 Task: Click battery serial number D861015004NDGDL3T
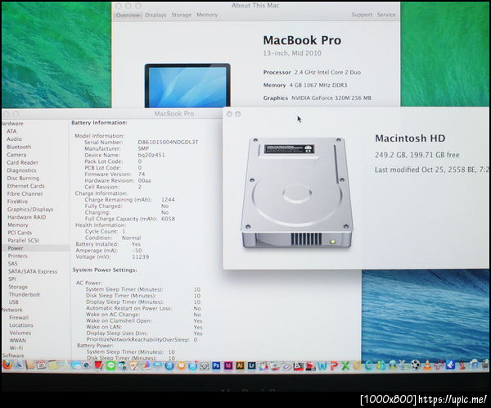pyautogui.click(x=168, y=142)
